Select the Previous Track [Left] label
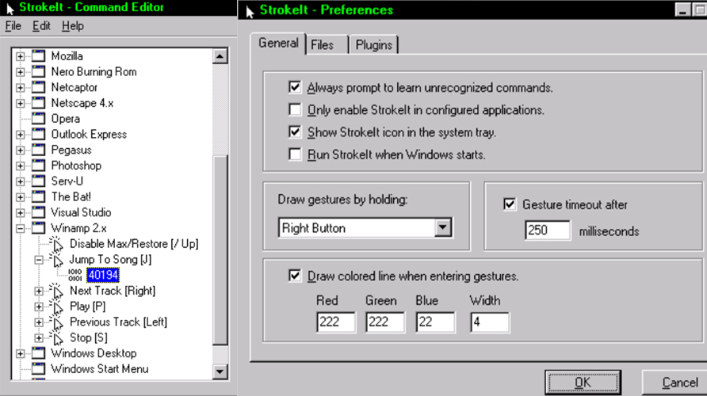 tap(119, 322)
